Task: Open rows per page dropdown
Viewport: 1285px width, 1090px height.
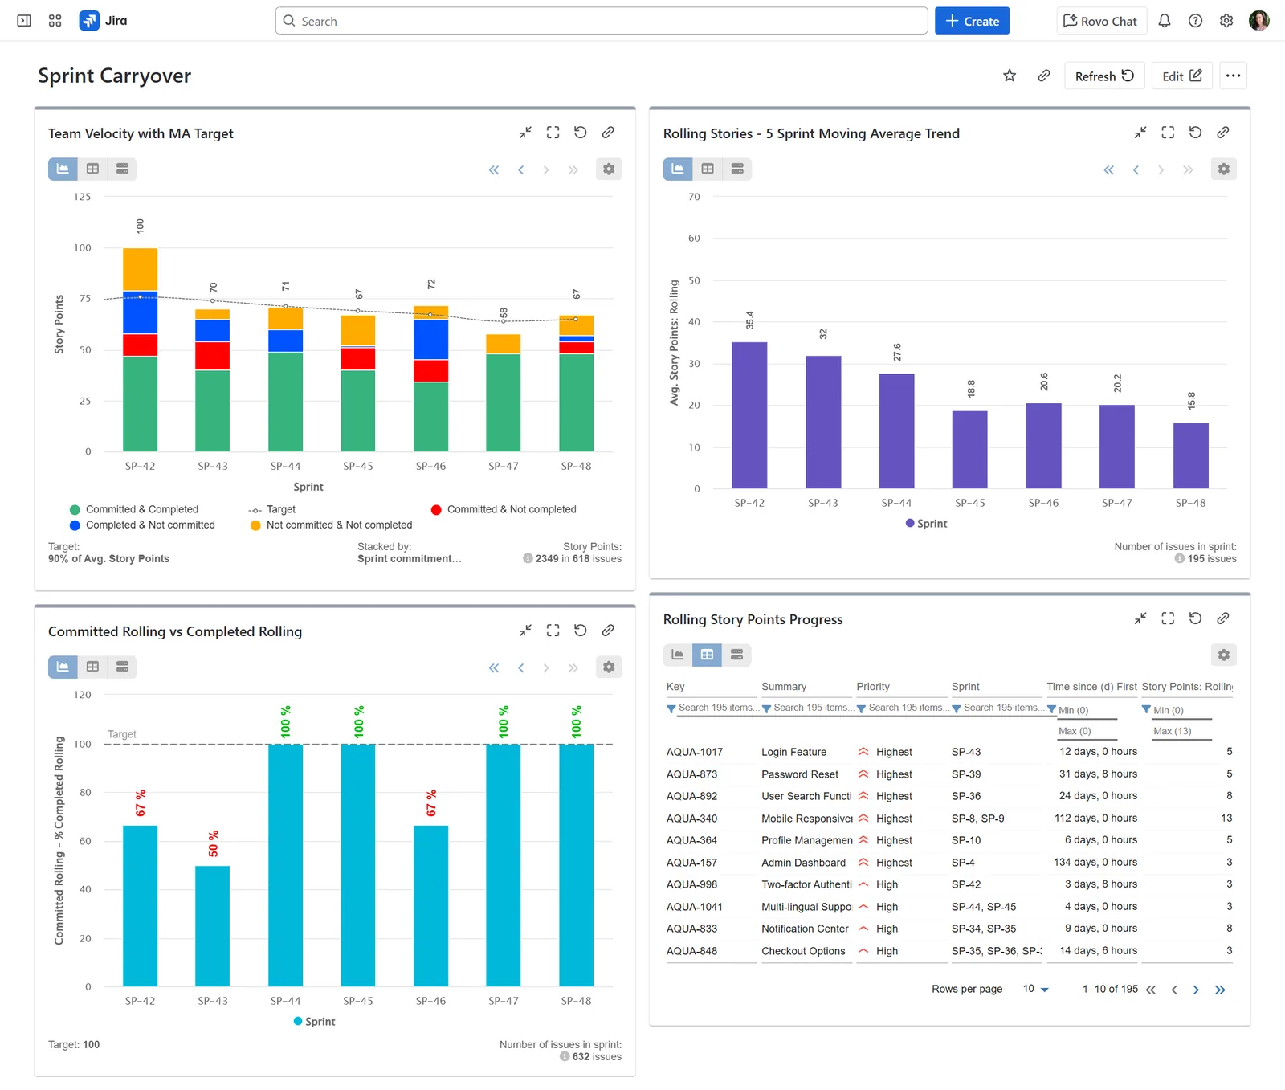Action: point(1036,990)
